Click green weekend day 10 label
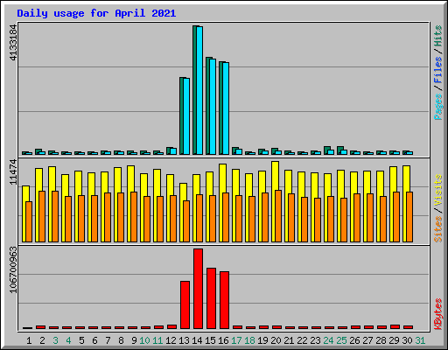 coord(144,340)
